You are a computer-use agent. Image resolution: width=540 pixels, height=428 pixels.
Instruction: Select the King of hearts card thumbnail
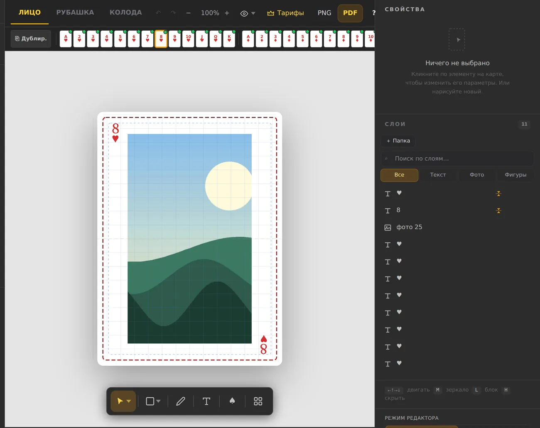click(229, 39)
